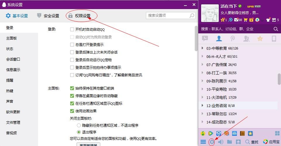Expand the 08-打工一族 contact group
This screenshot has width=281, height=146.
tap(202, 73)
